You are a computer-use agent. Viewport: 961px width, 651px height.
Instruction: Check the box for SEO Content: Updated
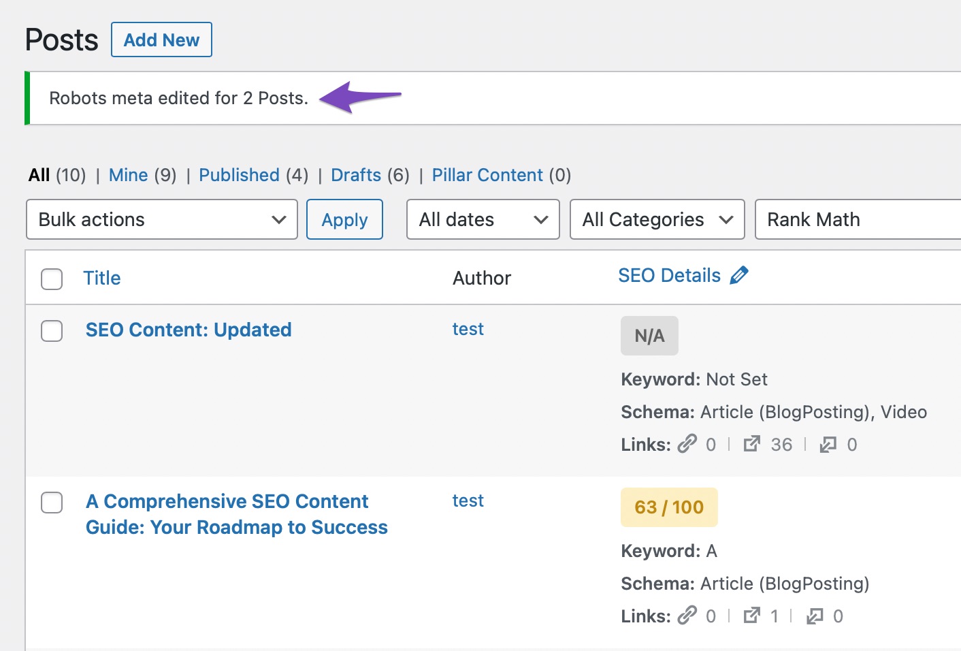pyautogui.click(x=52, y=331)
